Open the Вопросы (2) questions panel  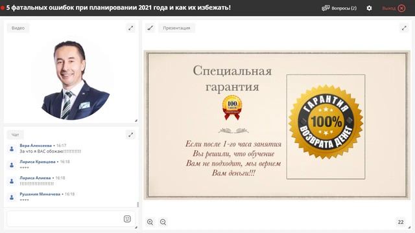[x=339, y=8]
